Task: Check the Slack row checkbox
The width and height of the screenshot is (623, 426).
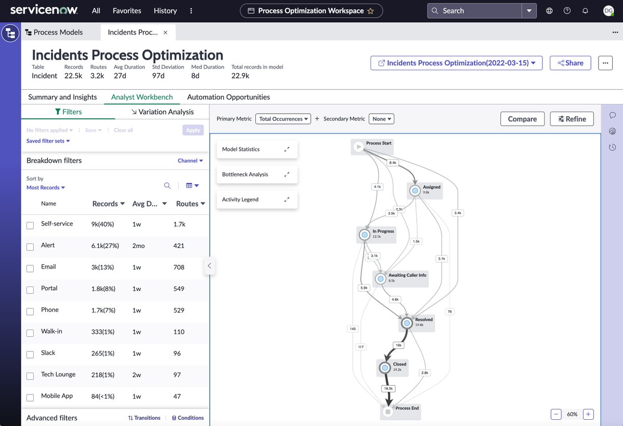Action: pyautogui.click(x=30, y=354)
